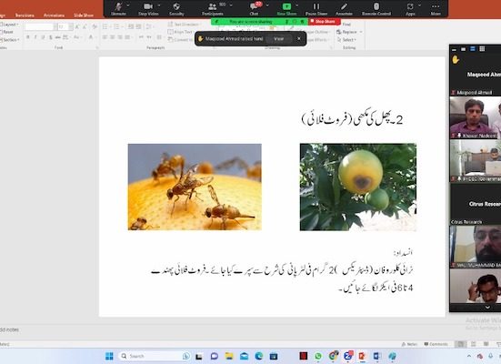Switch to the Transitions ribbon tab
Image resolution: width=501 pixels, height=364 pixels.
tap(25, 15)
